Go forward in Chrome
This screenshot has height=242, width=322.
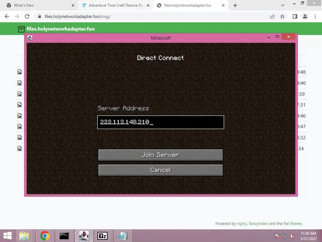tap(17, 16)
